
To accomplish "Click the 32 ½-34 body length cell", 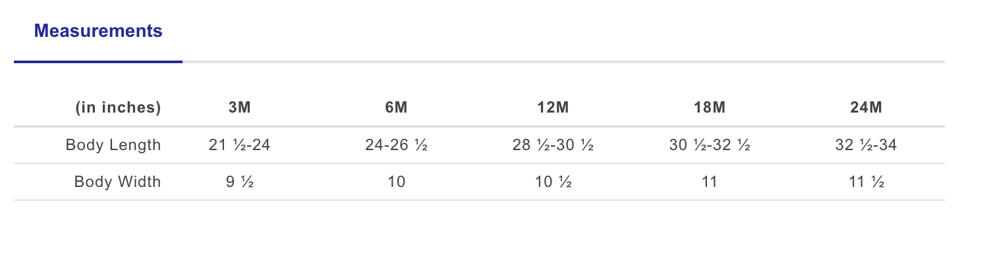I will (866, 145).
